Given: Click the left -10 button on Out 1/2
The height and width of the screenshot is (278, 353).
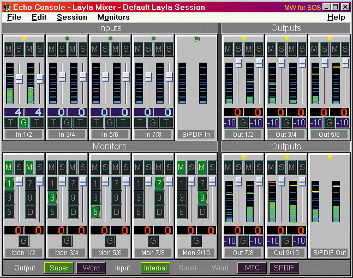Looking at the screenshot, I should tap(230, 122).
